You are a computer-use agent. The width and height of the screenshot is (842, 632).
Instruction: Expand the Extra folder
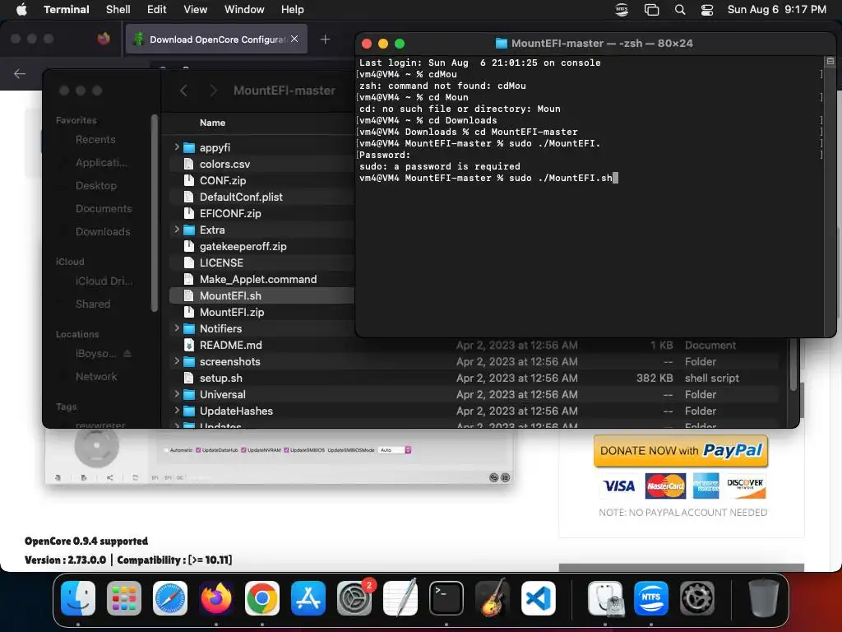177,230
